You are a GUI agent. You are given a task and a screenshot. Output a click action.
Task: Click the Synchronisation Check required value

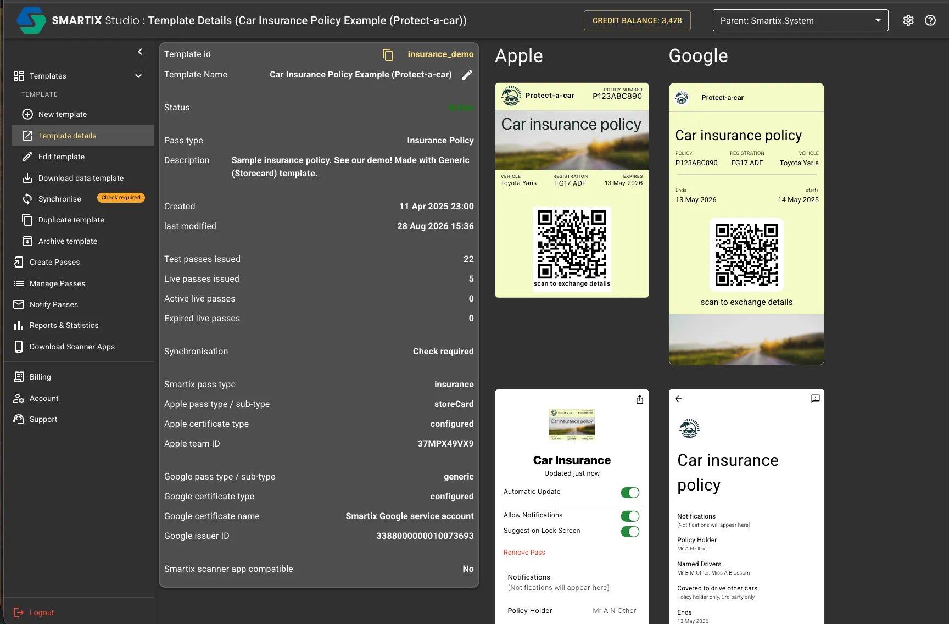(443, 352)
